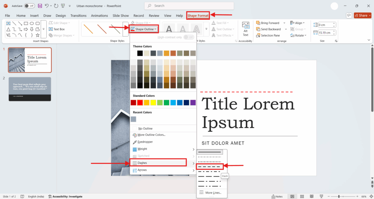Select the No Outline checkbox option
This screenshot has width=374, height=199.
145,129
